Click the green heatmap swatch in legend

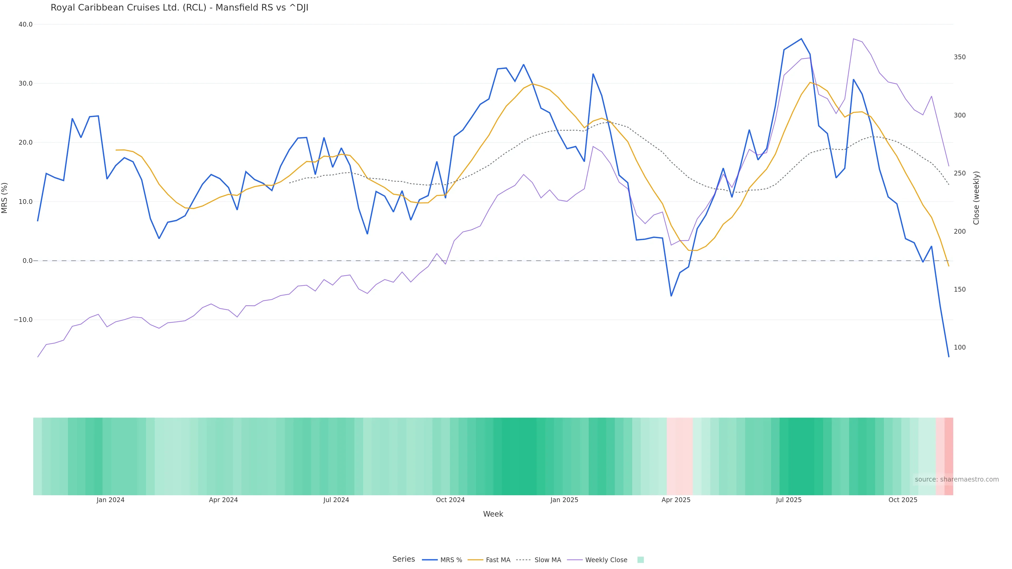[x=640, y=560]
